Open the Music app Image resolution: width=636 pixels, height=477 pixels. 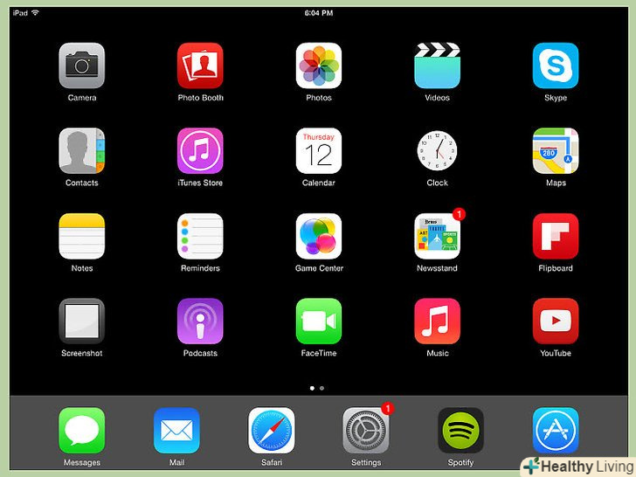pos(437,321)
